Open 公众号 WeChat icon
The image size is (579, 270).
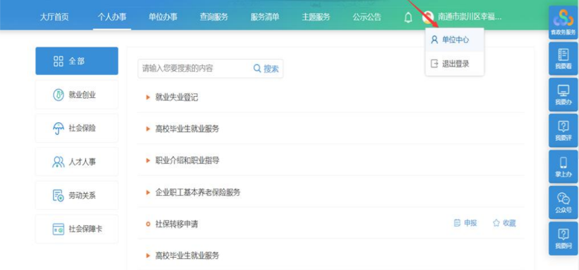tap(563, 202)
